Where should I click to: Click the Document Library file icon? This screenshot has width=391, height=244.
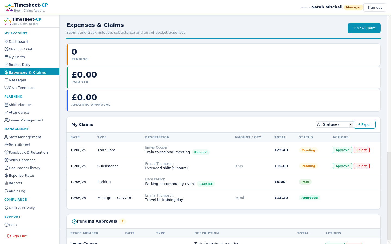point(7,168)
